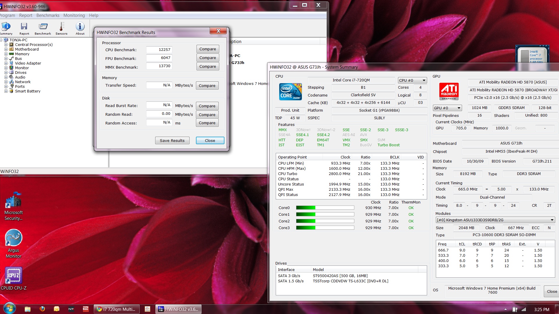Click the Core0 usage bar

(325, 208)
